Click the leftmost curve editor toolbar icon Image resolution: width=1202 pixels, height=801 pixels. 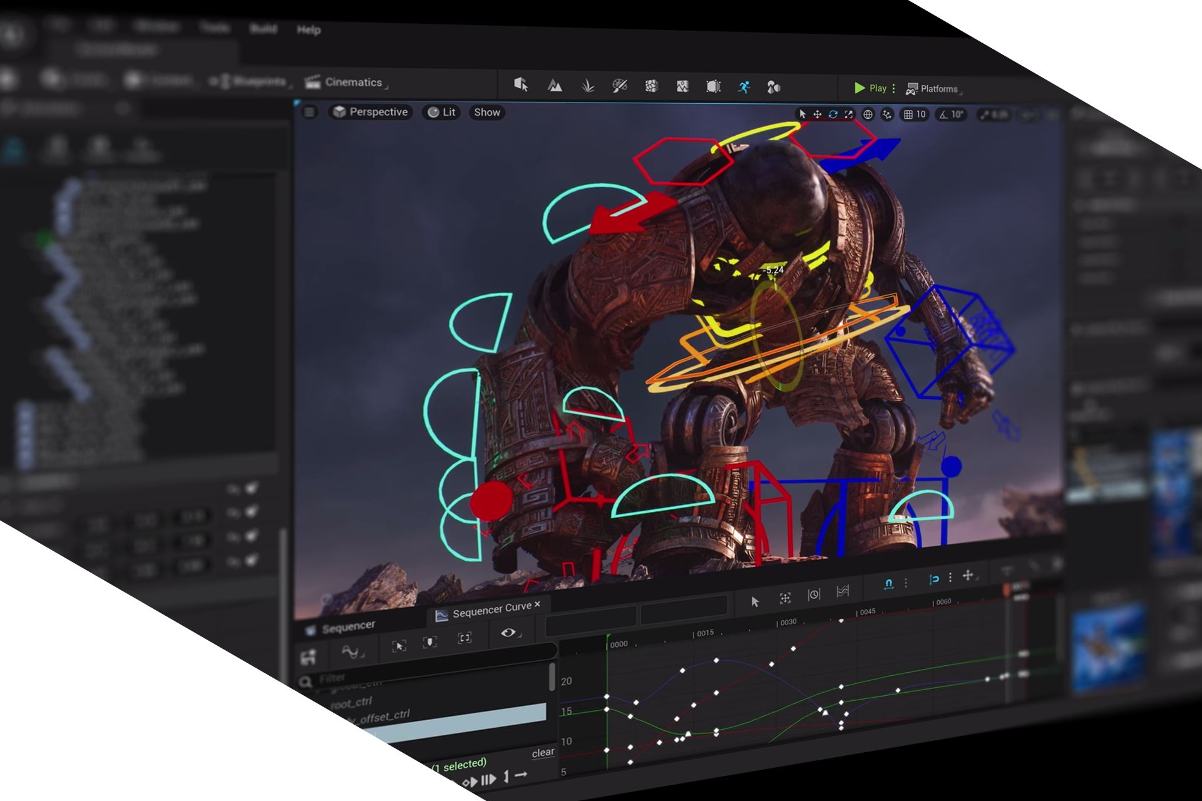pyautogui.click(x=308, y=657)
